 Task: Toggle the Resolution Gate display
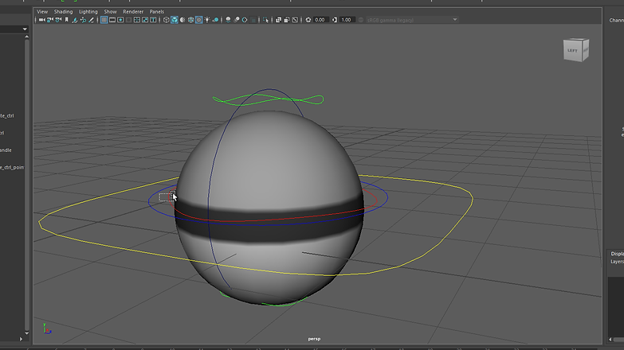coord(120,20)
